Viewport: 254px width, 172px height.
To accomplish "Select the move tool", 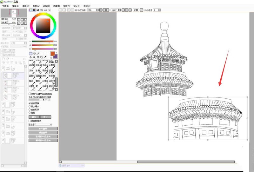I will [x=30, y=57].
